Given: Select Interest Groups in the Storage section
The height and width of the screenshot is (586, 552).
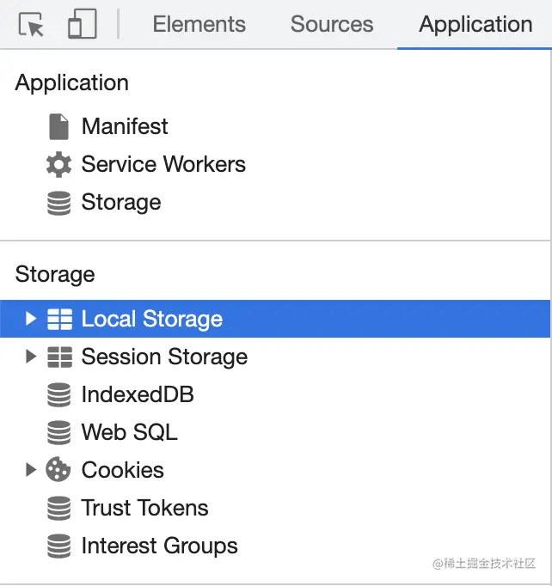Looking at the screenshot, I should [159, 546].
